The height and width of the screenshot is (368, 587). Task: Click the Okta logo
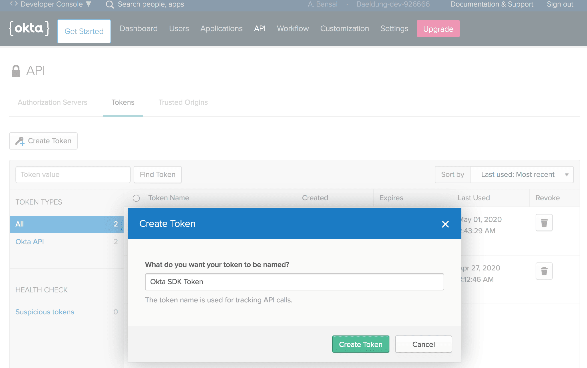click(29, 28)
